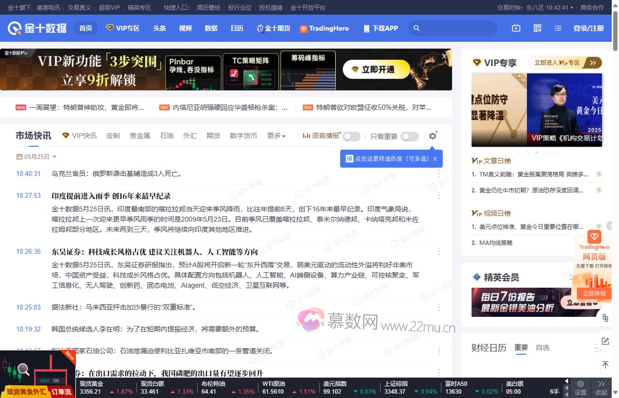619x398 pixels.
Task: Enable the 语音播报 voice broadcast toggle
Action: [x=351, y=136]
